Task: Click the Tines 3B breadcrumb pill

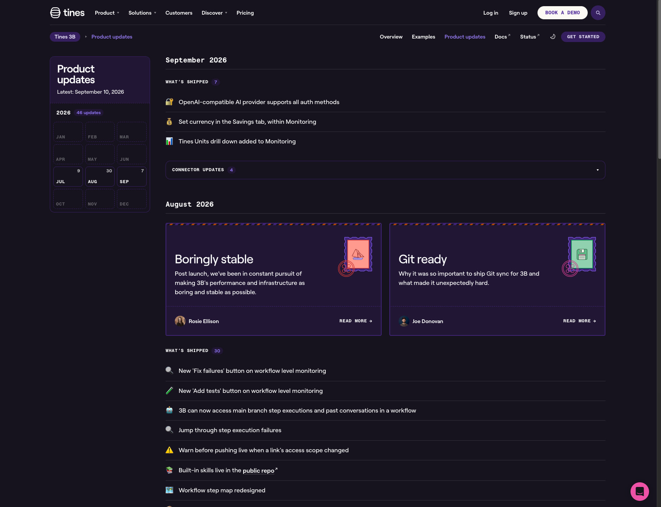Action: click(65, 37)
